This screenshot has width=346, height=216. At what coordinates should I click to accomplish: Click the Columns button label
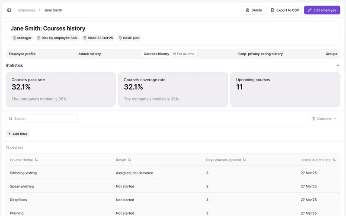[324, 118]
